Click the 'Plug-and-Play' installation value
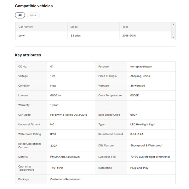This screenshot has width=189, height=189. point(139,168)
